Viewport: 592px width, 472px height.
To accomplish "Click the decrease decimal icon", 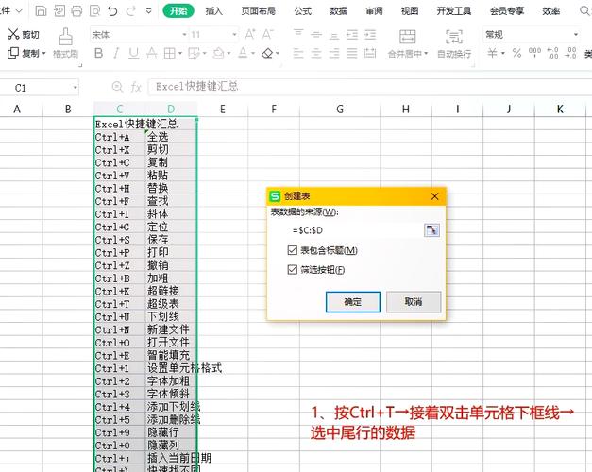I will coord(570,53).
